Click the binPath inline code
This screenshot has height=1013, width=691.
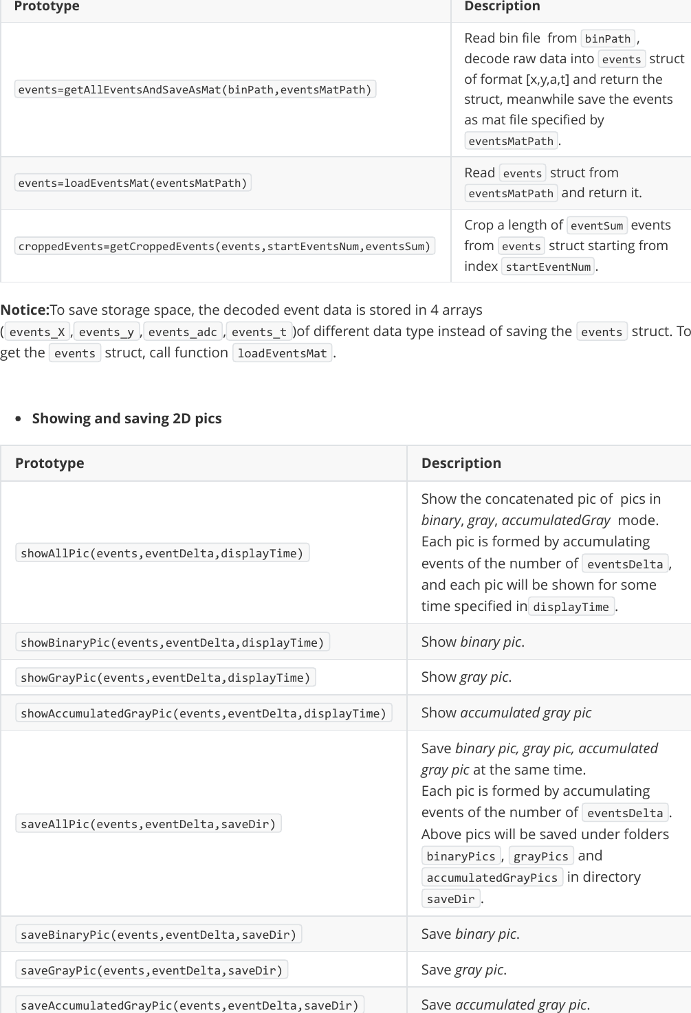[607, 38]
